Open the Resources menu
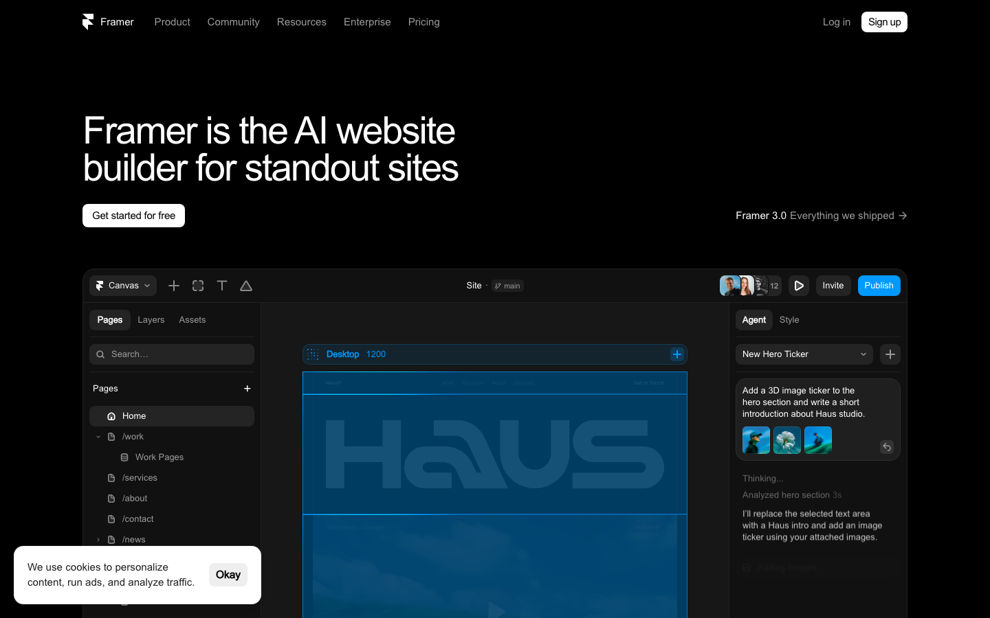The height and width of the screenshot is (618, 990). (x=302, y=22)
